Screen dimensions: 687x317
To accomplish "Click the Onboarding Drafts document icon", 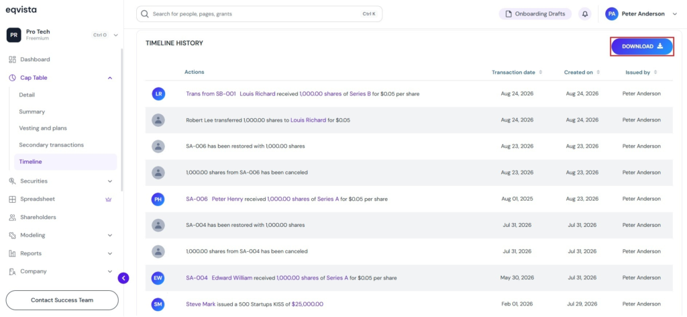I will pyautogui.click(x=509, y=14).
